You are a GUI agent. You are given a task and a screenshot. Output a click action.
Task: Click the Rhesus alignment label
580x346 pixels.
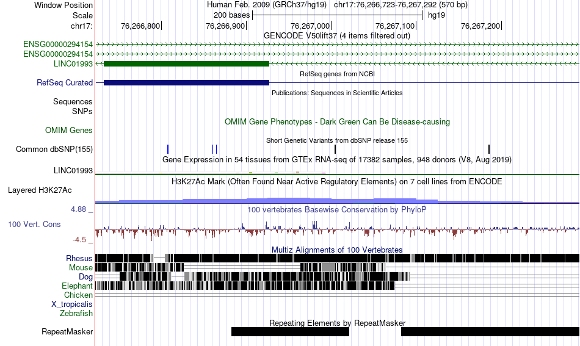(x=79, y=258)
